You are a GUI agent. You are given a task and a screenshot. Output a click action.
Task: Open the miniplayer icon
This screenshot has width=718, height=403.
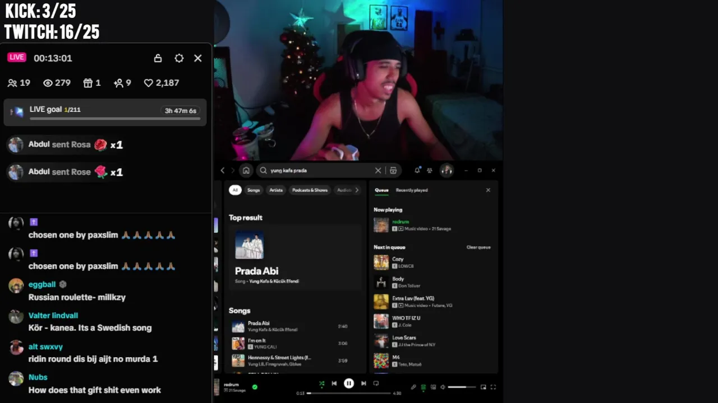pyautogui.click(x=483, y=387)
